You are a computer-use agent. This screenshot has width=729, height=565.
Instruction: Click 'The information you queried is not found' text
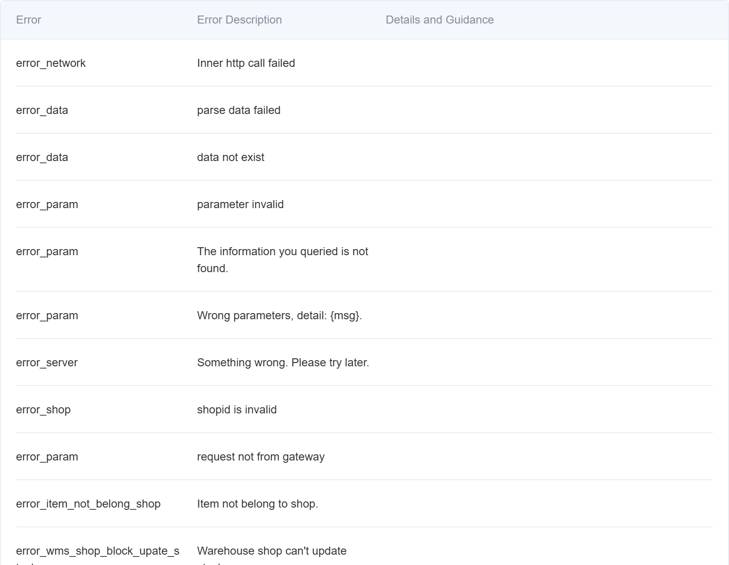pos(282,260)
